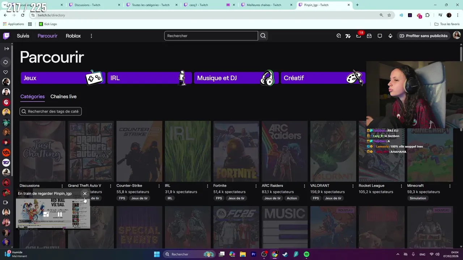463x260 pixels.
Task: Open IRL category three-dot menu
Action: pos(207,186)
